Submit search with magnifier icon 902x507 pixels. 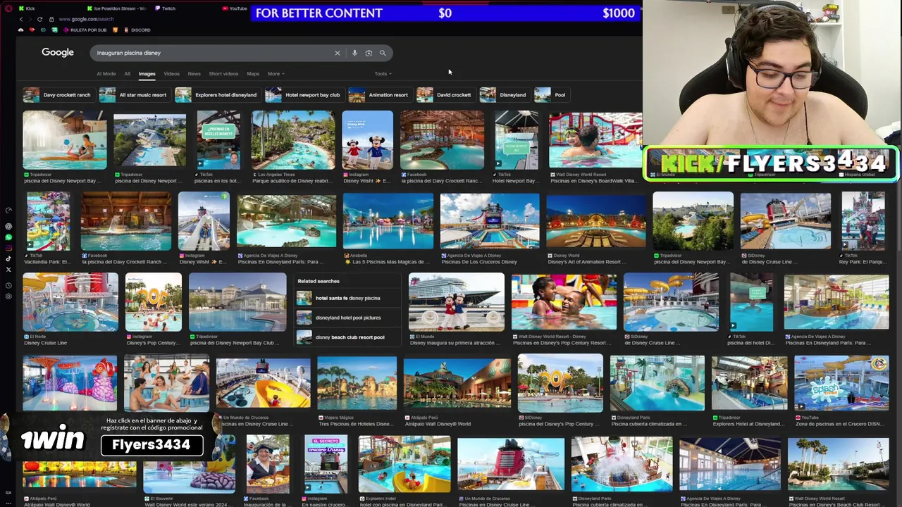[383, 53]
